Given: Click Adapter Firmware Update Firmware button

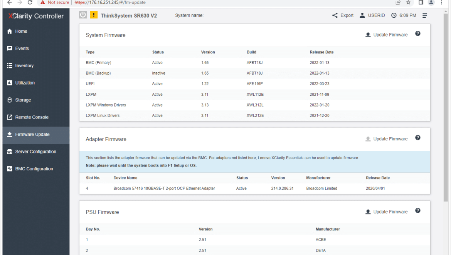Looking at the screenshot, I should pos(386,139).
